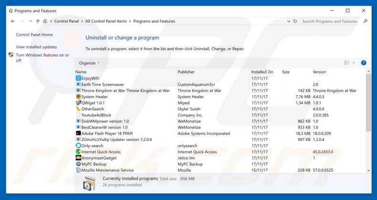This screenshot has width=377, height=200.
Task: Open the recent locations dropdown arrow
Action: (31, 21)
